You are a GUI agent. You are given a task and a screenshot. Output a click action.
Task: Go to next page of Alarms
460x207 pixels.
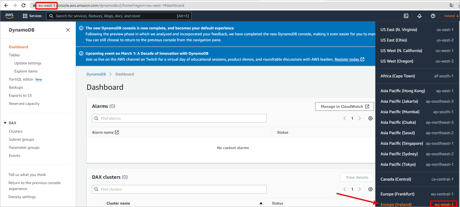pyautogui.click(x=359, y=118)
